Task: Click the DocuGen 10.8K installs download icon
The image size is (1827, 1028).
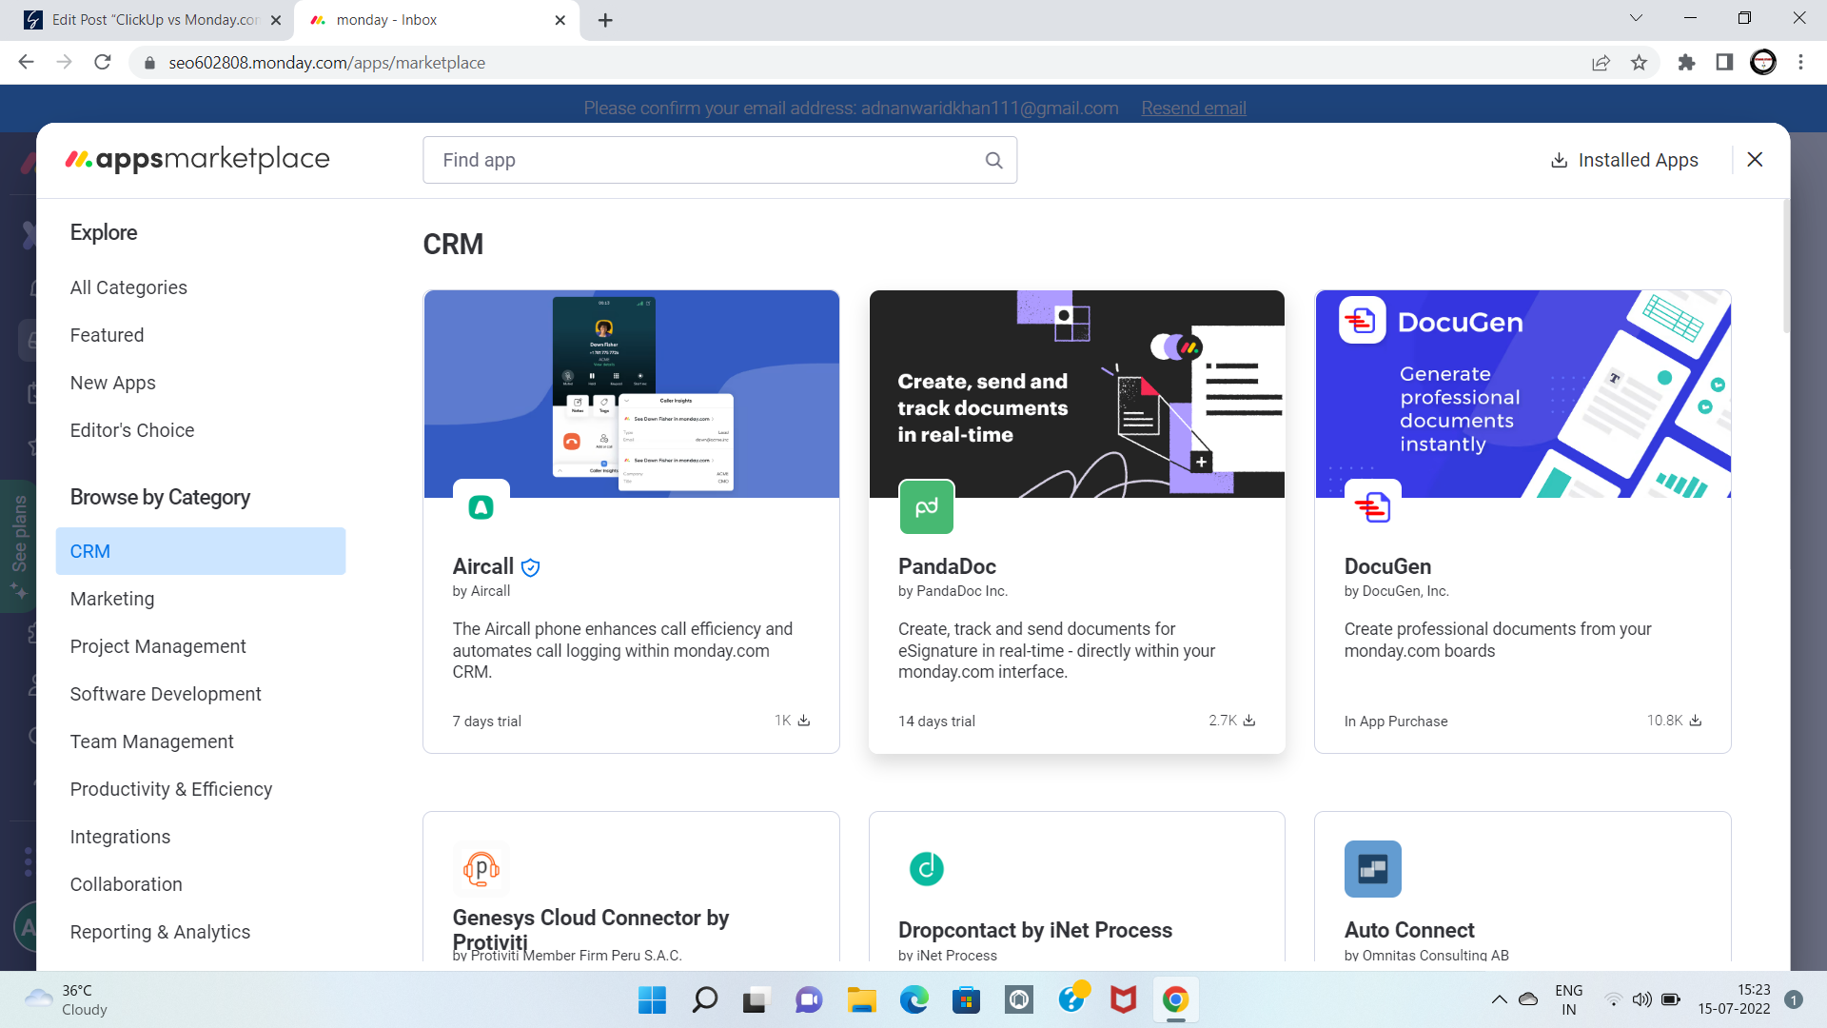Action: tap(1696, 721)
